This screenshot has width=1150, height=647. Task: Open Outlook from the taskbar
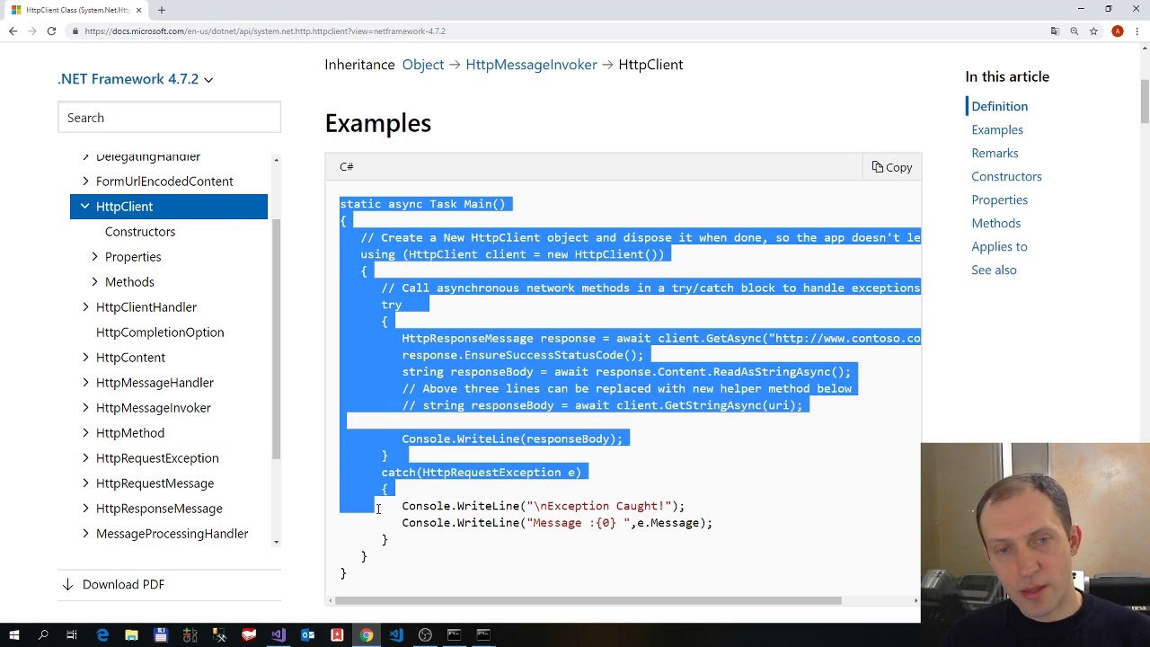[x=307, y=635]
